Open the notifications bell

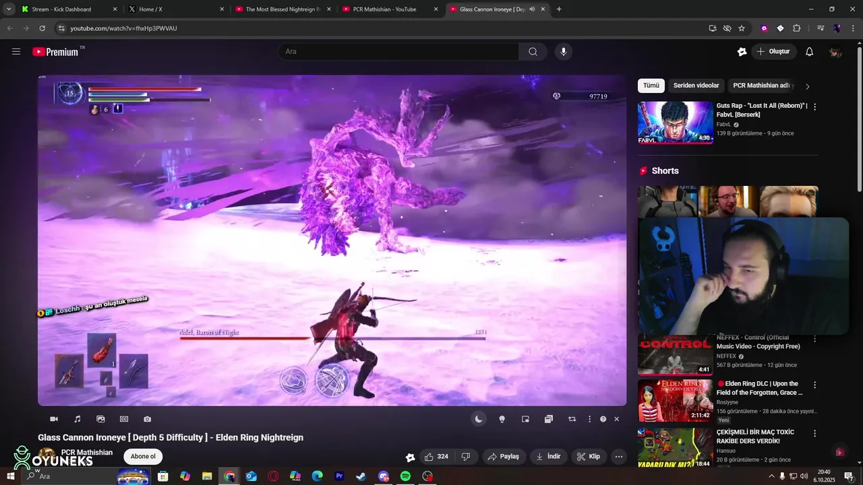coord(809,51)
